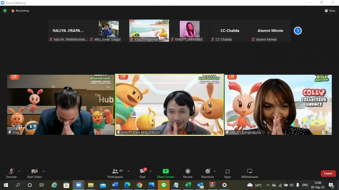The image size is (339, 190).
Task: Open the Windows Start menu
Action: 6,185
